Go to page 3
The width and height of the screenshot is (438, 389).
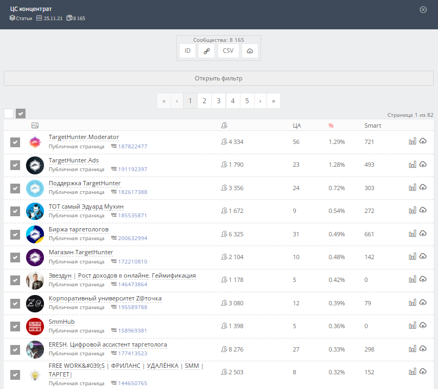pos(219,101)
